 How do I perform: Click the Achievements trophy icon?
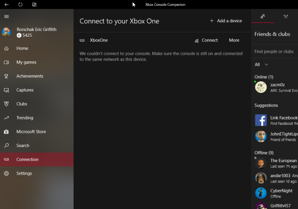coord(6,76)
